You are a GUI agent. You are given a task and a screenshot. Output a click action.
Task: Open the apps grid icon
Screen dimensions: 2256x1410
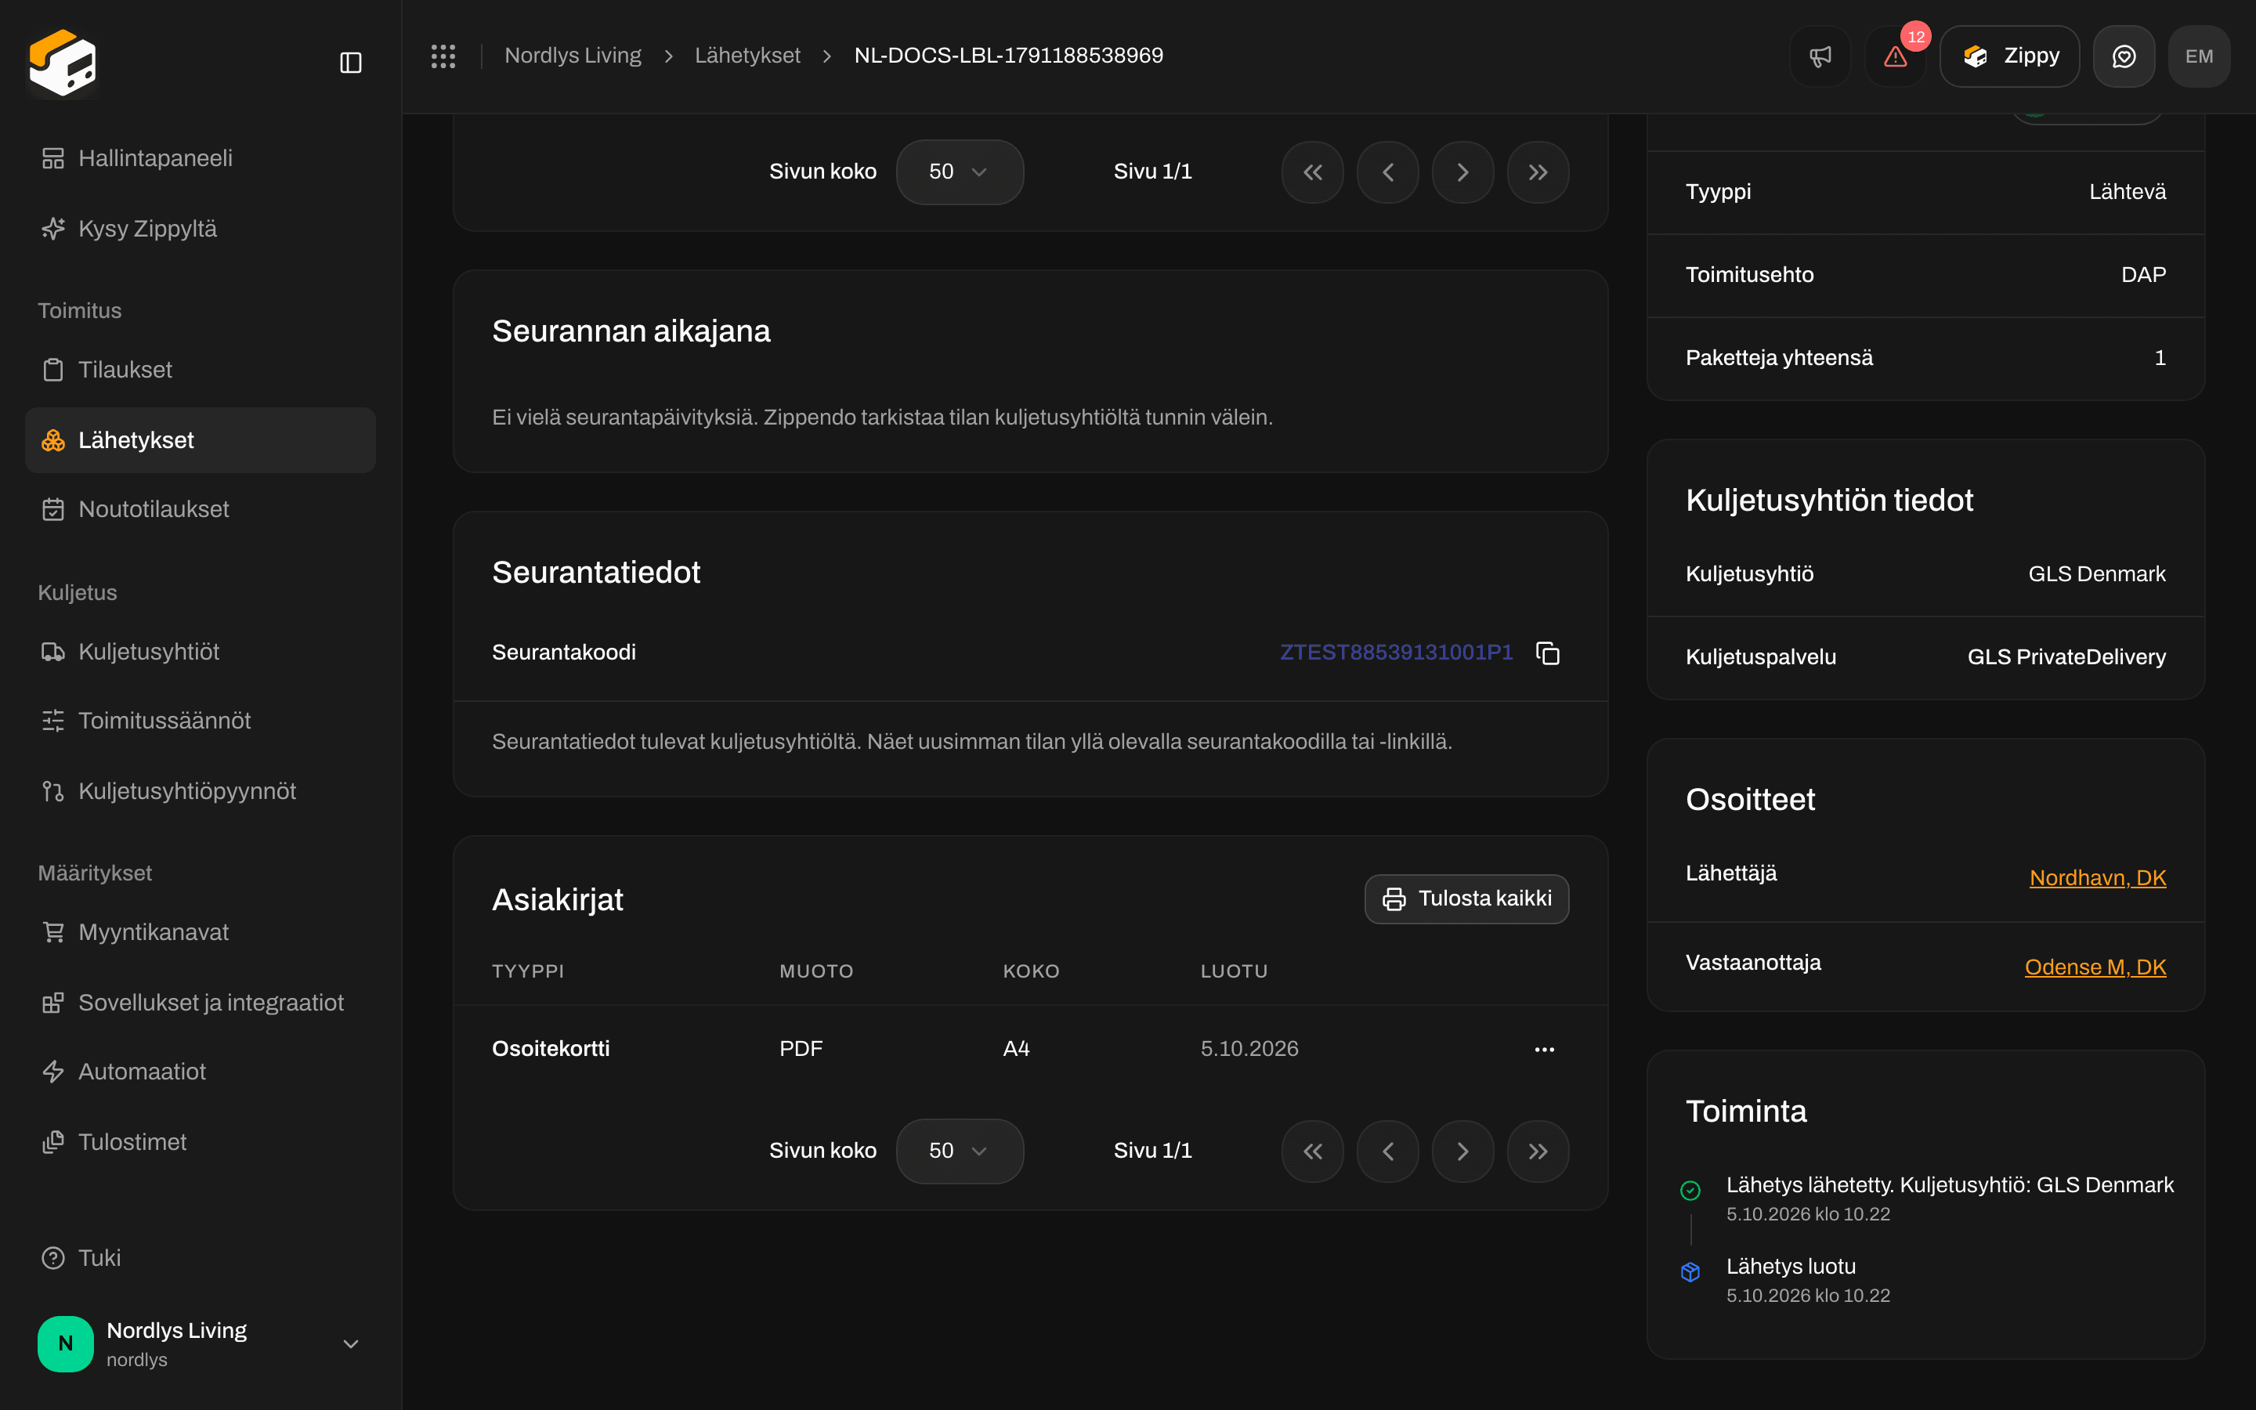(443, 56)
